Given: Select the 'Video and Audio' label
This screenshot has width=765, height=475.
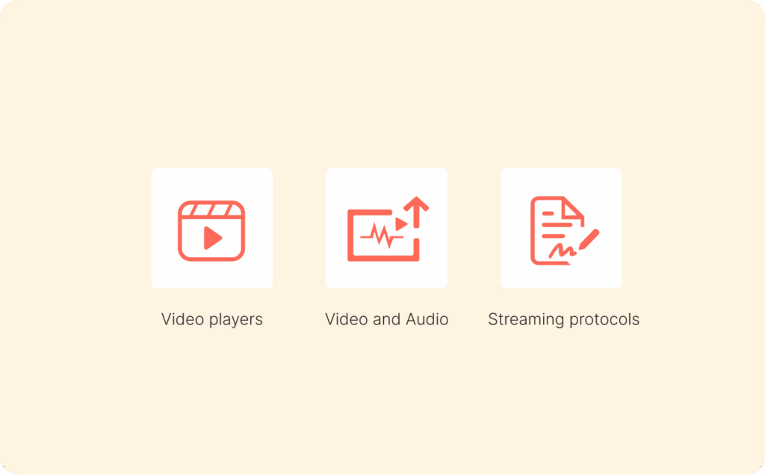Looking at the screenshot, I should point(386,320).
